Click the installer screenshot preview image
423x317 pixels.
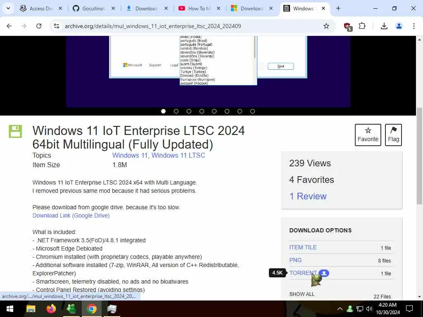coord(208,71)
